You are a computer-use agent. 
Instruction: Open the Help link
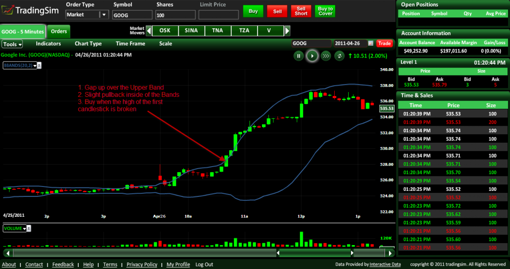tap(88, 265)
